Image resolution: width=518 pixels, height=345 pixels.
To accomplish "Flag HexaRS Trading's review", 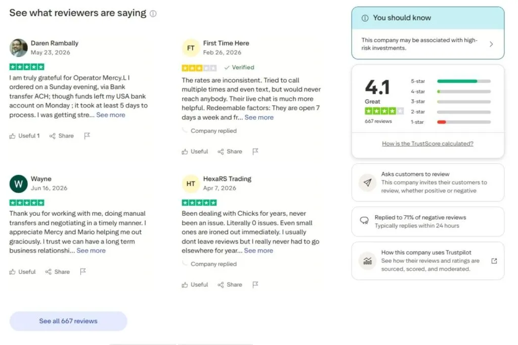I will coord(255,285).
